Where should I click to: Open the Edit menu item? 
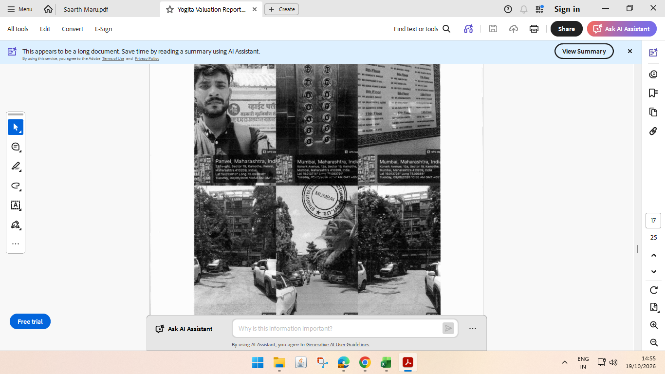point(45,29)
